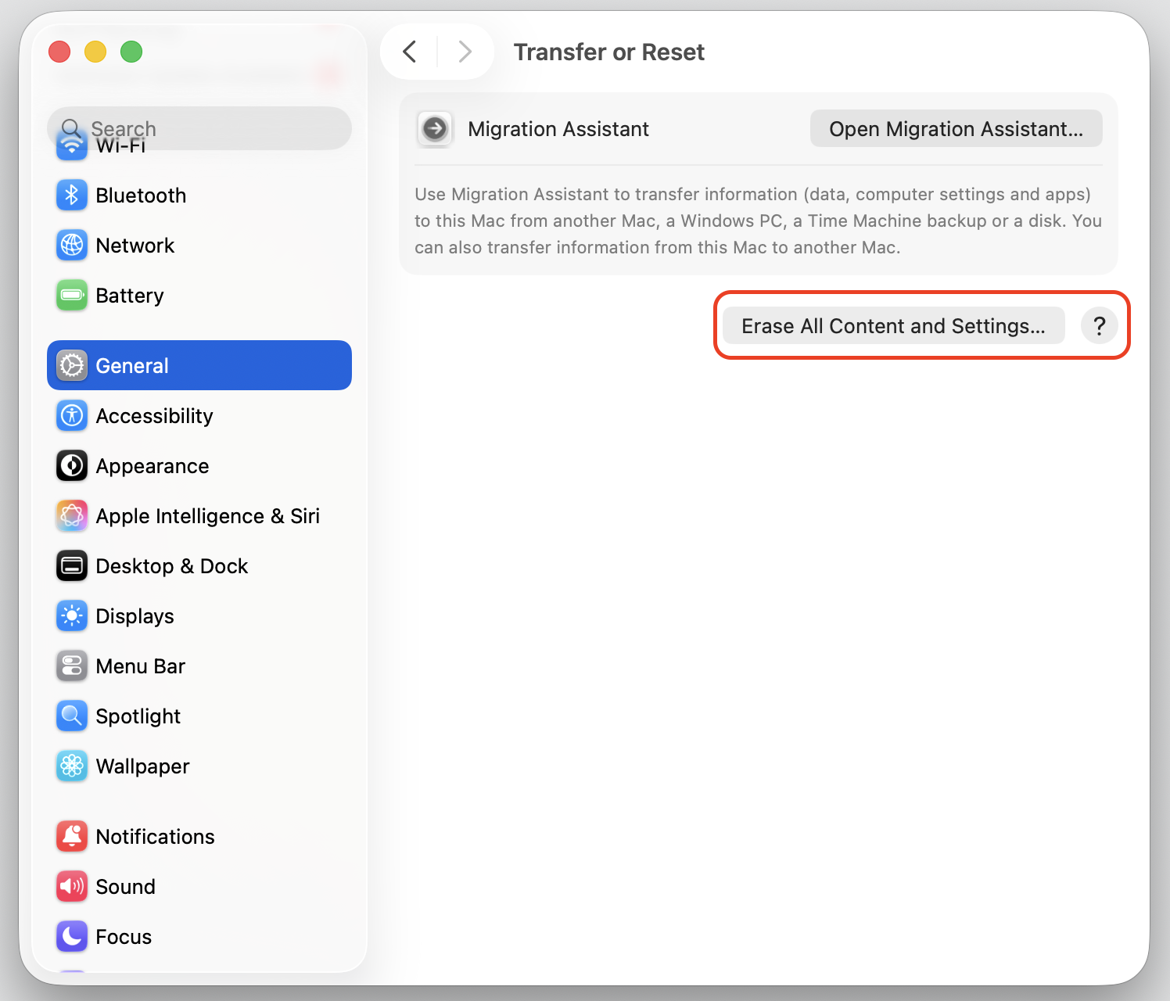Click the Desktop & Dock icon
Viewport: 1170px width, 1001px height.
coord(72,566)
